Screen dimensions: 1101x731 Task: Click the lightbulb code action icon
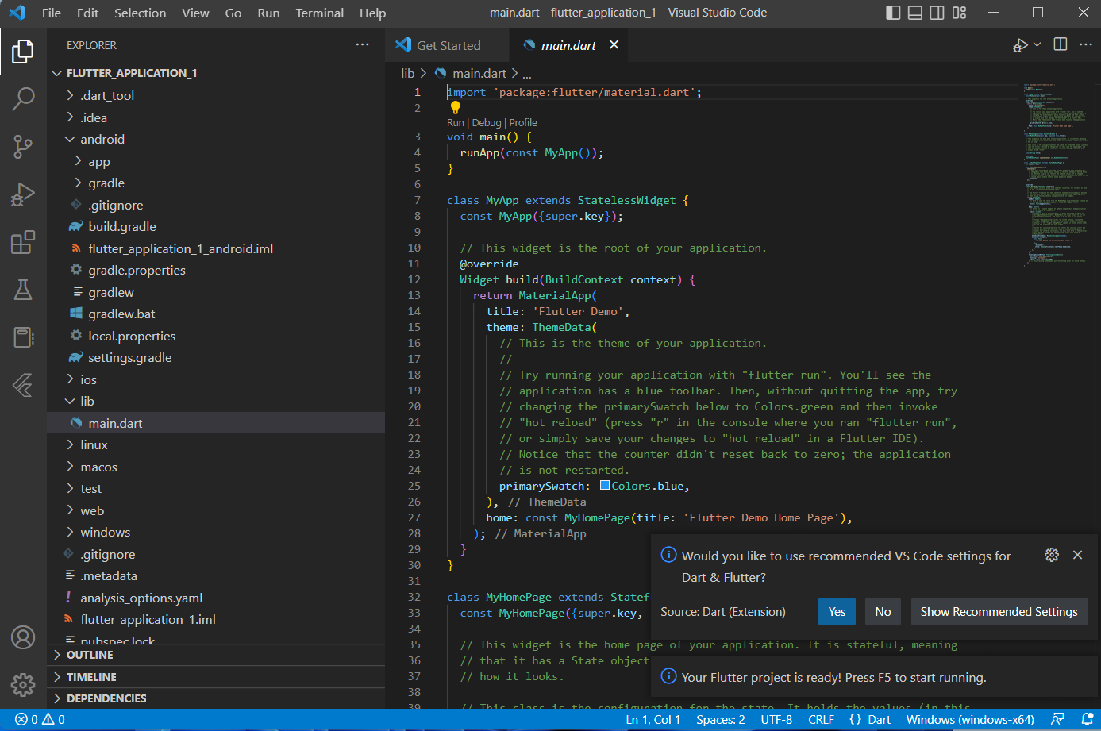(456, 108)
